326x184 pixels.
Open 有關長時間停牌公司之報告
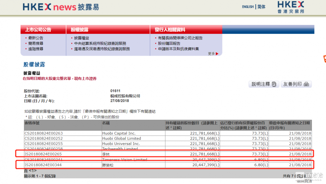pos(180,38)
